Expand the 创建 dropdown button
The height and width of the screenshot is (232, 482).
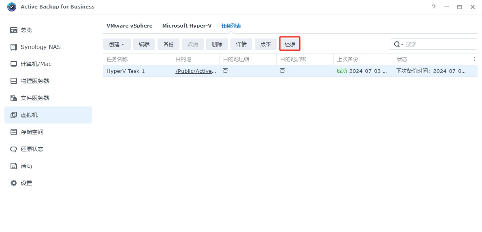point(117,44)
